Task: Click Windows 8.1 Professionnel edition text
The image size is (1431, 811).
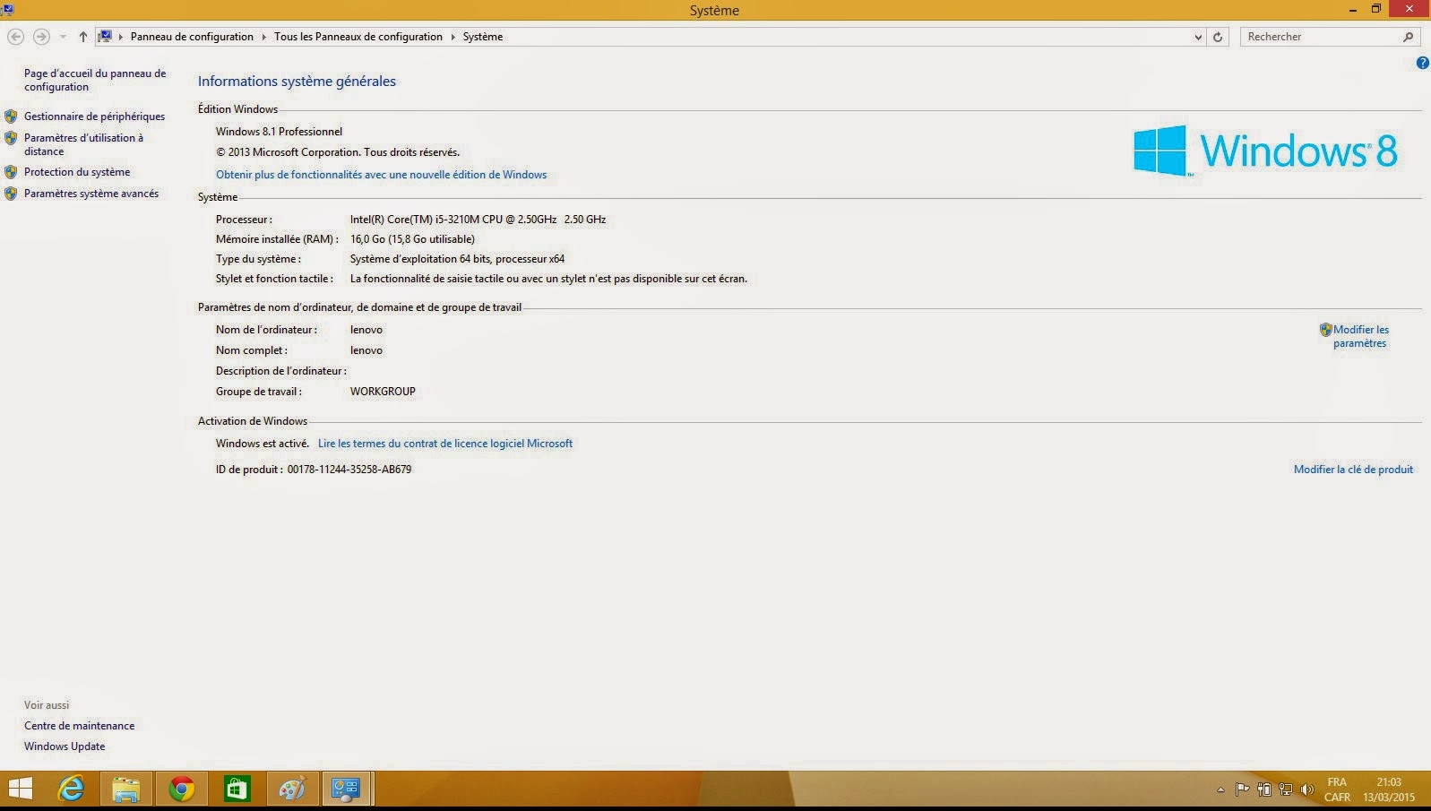Action: (279, 132)
